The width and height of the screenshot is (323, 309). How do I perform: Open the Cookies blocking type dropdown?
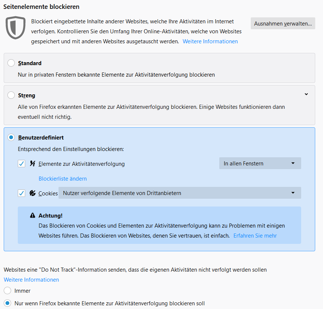pos(180,193)
